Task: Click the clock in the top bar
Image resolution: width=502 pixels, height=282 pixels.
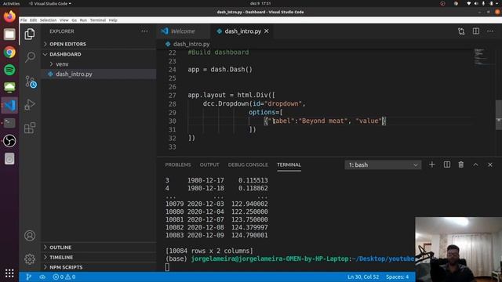Action: tap(260, 3)
